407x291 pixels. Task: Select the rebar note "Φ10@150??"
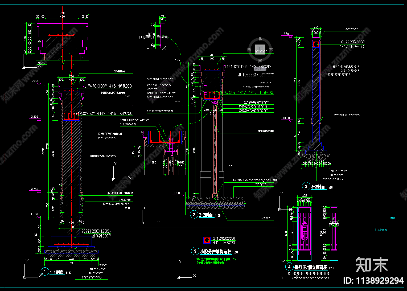coord(101,236)
